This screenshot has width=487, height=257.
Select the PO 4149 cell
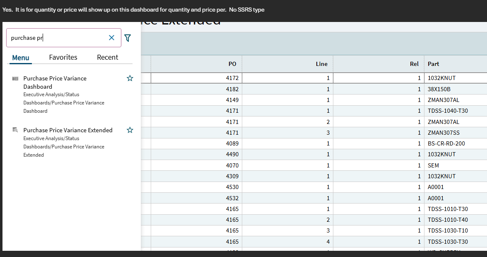(196, 100)
